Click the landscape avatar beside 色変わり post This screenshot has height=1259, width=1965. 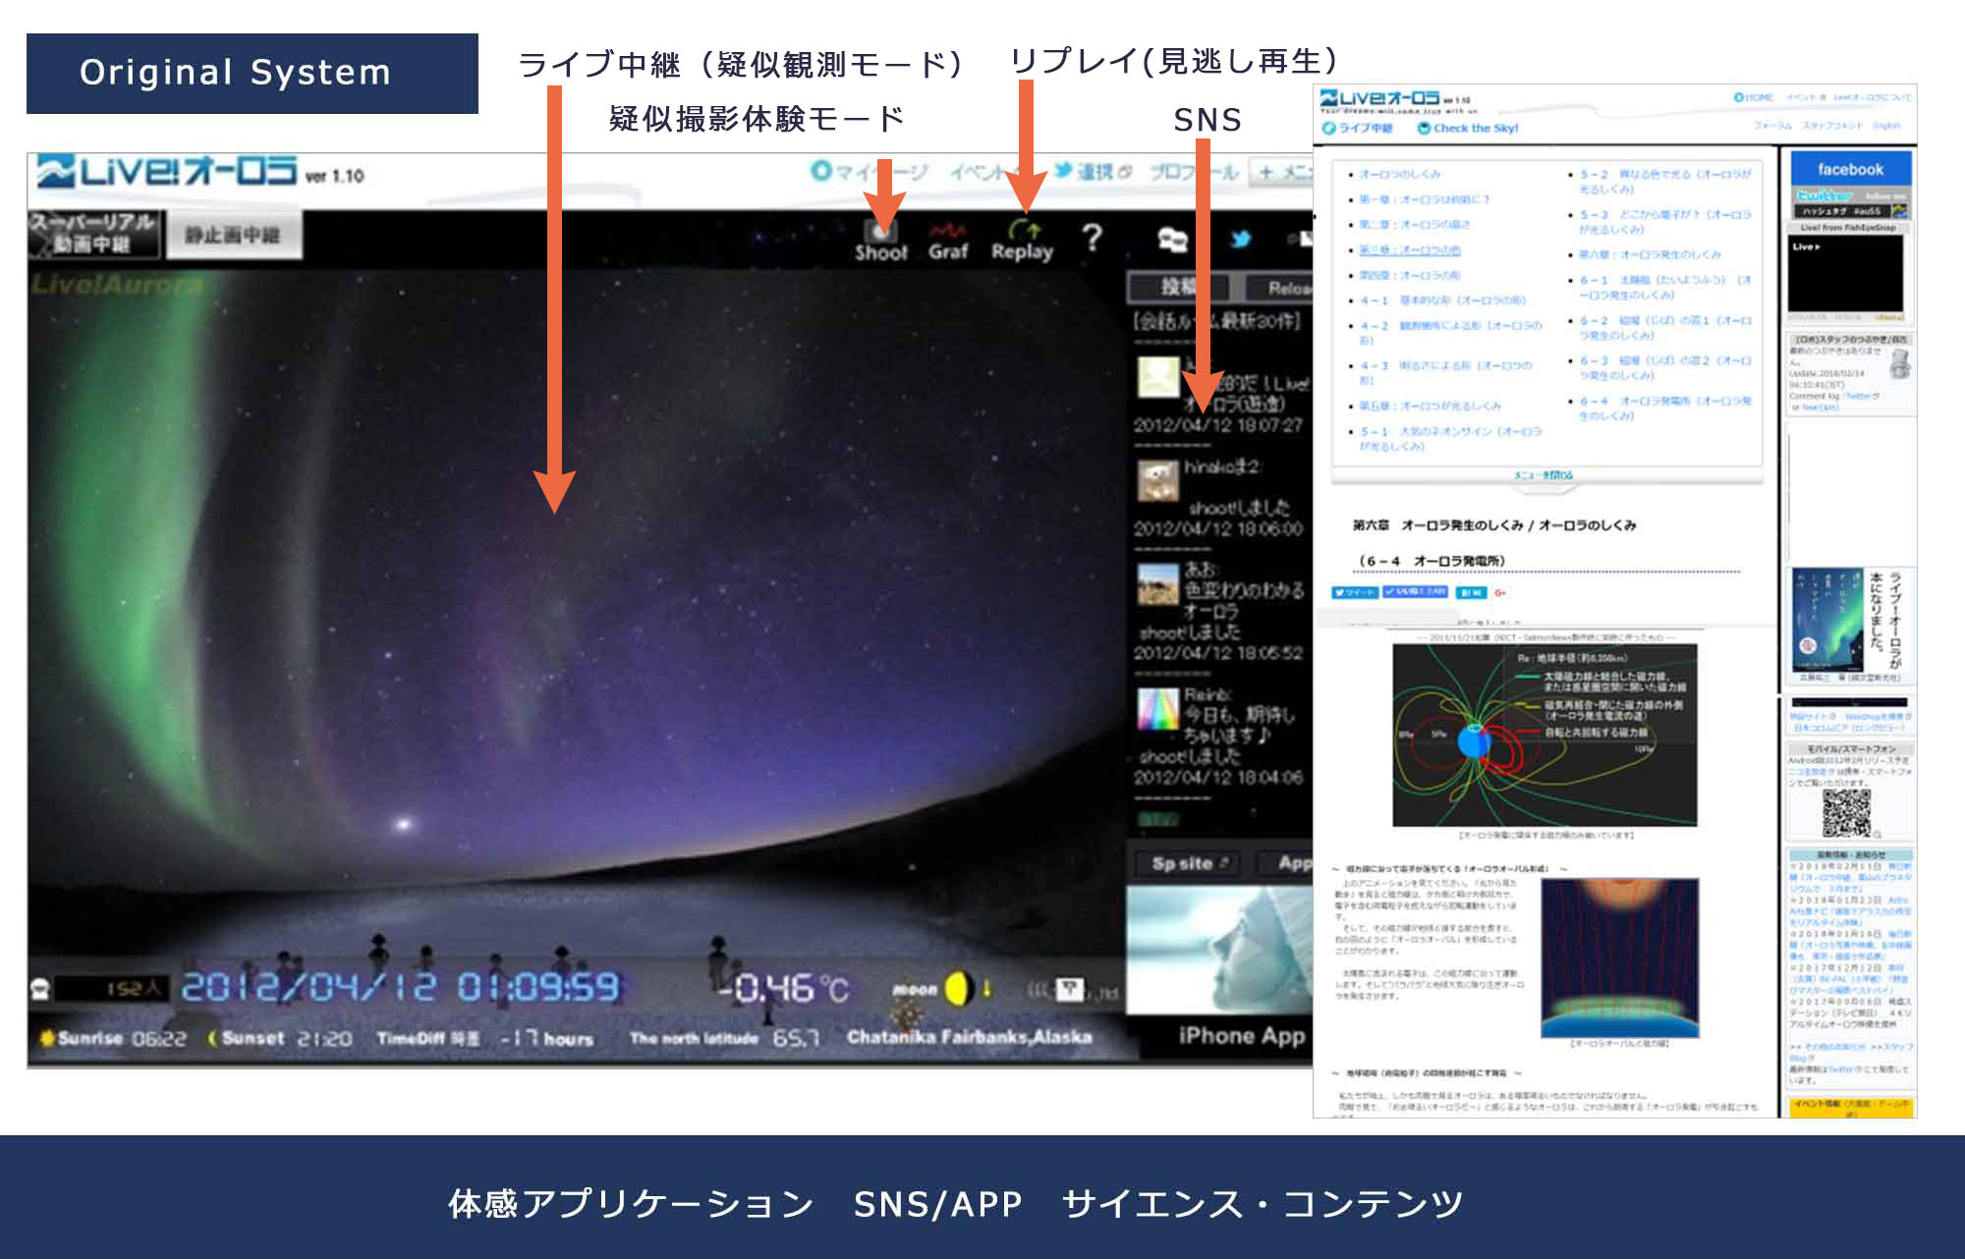[x=1157, y=583]
